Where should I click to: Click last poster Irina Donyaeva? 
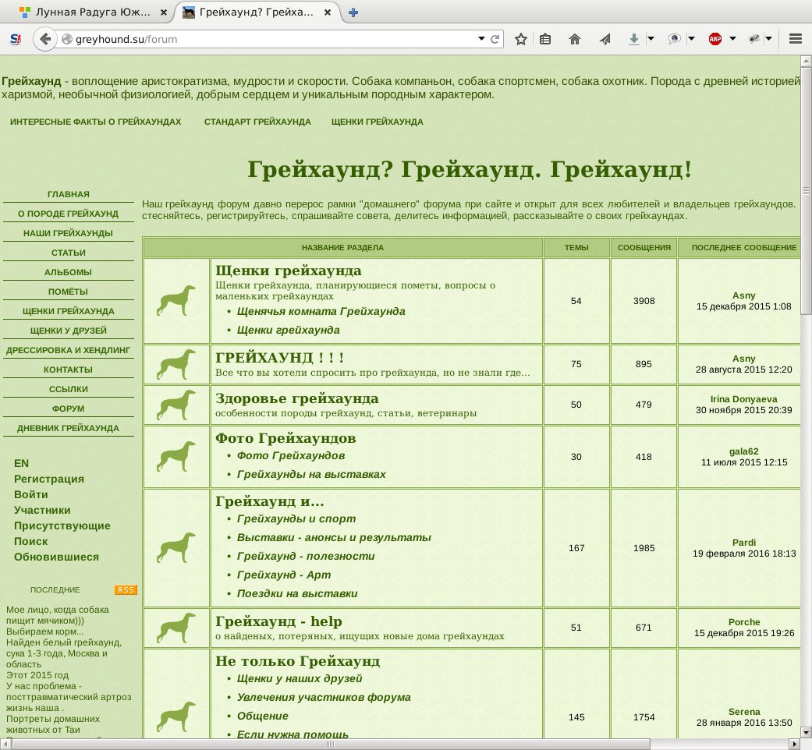click(743, 399)
